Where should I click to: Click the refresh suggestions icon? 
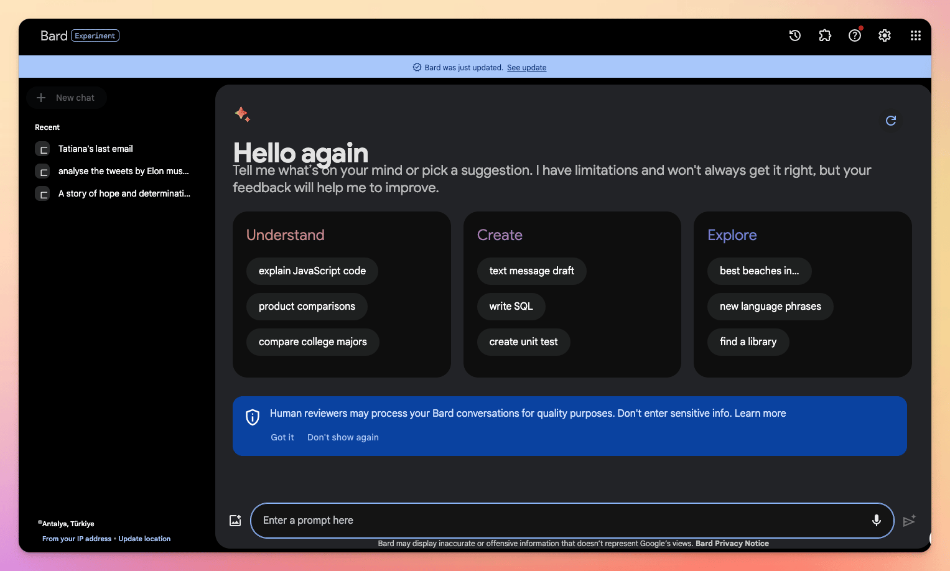tap(891, 121)
